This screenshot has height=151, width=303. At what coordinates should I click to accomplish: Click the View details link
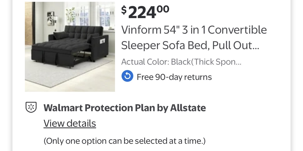(x=70, y=124)
